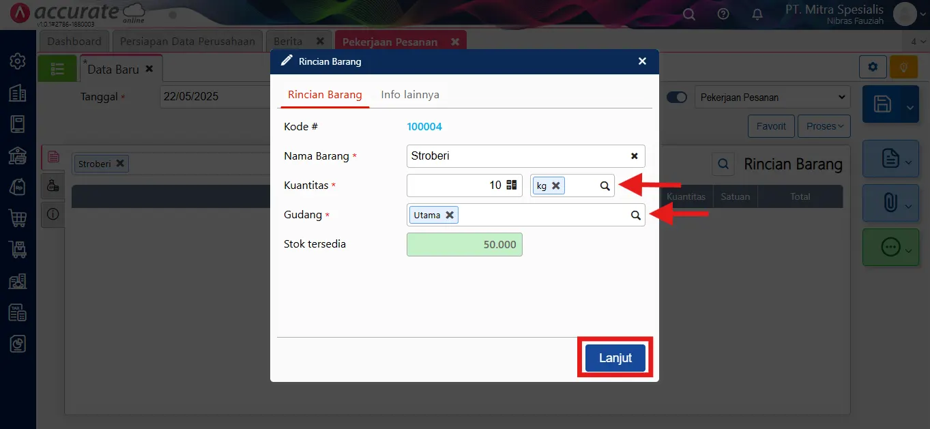Screen dimensions: 930x429
Task: Click the unit search magnifier next to kg
Action: pos(605,186)
